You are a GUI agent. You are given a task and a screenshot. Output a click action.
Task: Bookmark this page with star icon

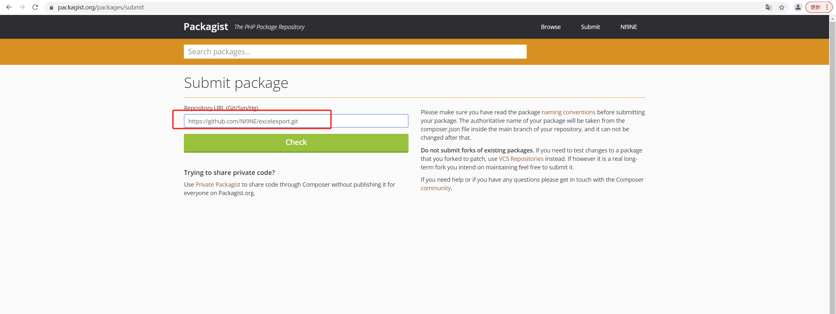click(x=782, y=7)
